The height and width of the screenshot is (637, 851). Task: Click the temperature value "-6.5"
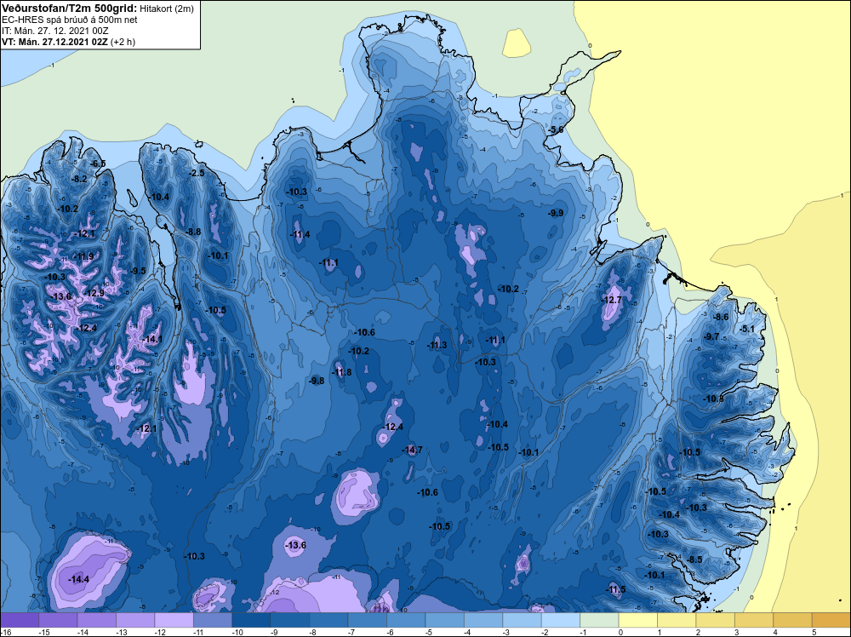point(98,164)
